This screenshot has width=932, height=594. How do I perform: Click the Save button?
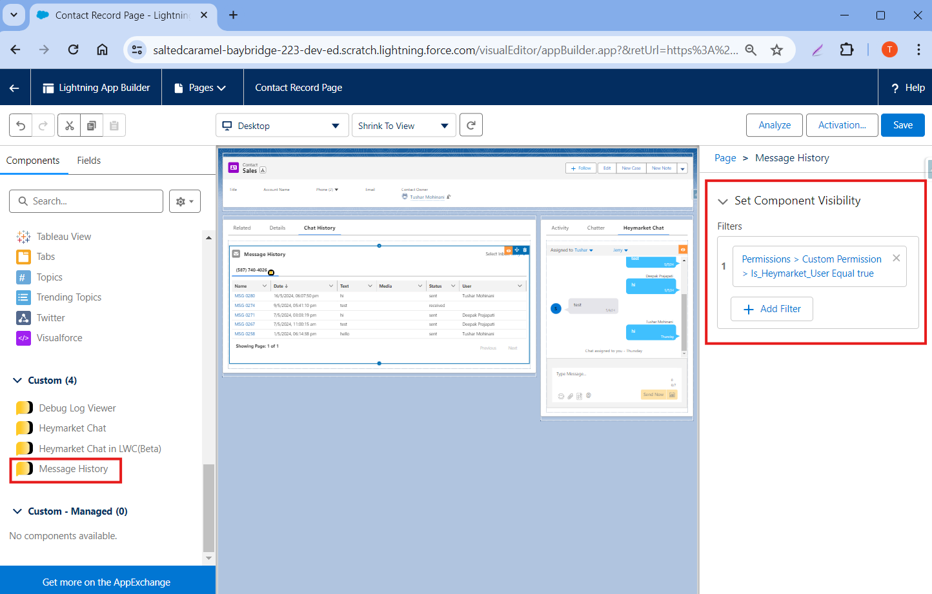coord(903,125)
